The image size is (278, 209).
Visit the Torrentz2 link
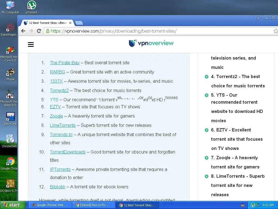59,90
